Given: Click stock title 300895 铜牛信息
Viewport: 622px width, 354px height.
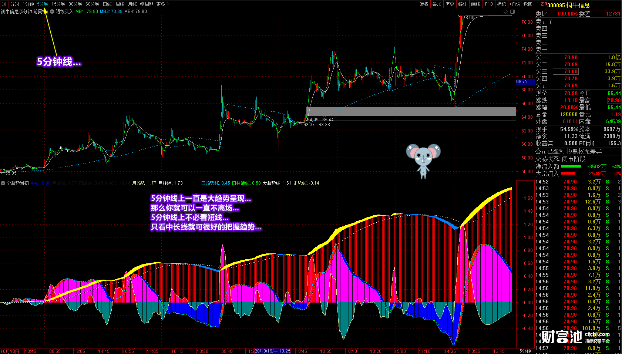Looking at the screenshot, I should (568, 5).
